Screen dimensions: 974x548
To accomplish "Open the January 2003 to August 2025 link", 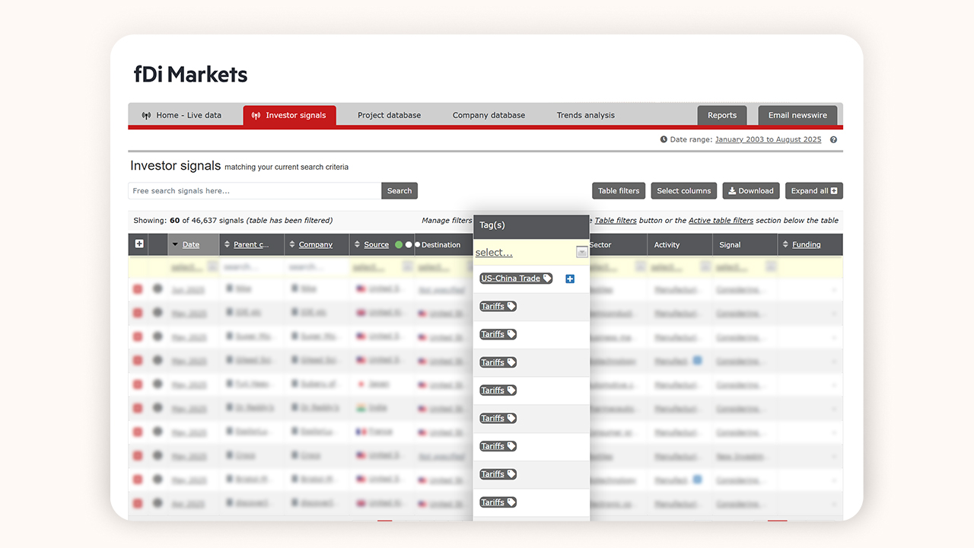I will coord(768,140).
